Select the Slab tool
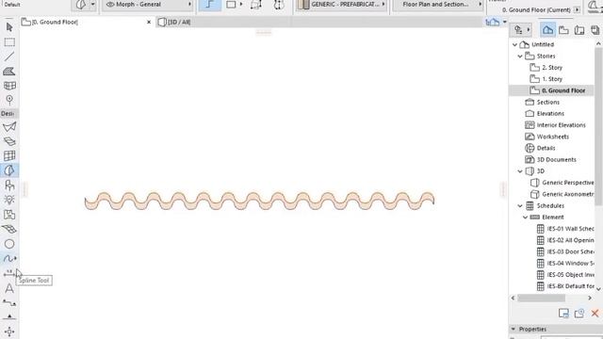Image resolution: width=603 pixels, height=339 pixels. point(9,141)
